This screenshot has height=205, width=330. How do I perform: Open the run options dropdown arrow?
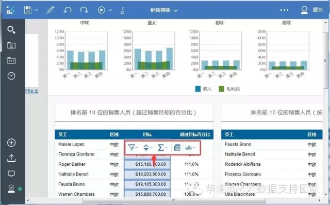[110, 10]
